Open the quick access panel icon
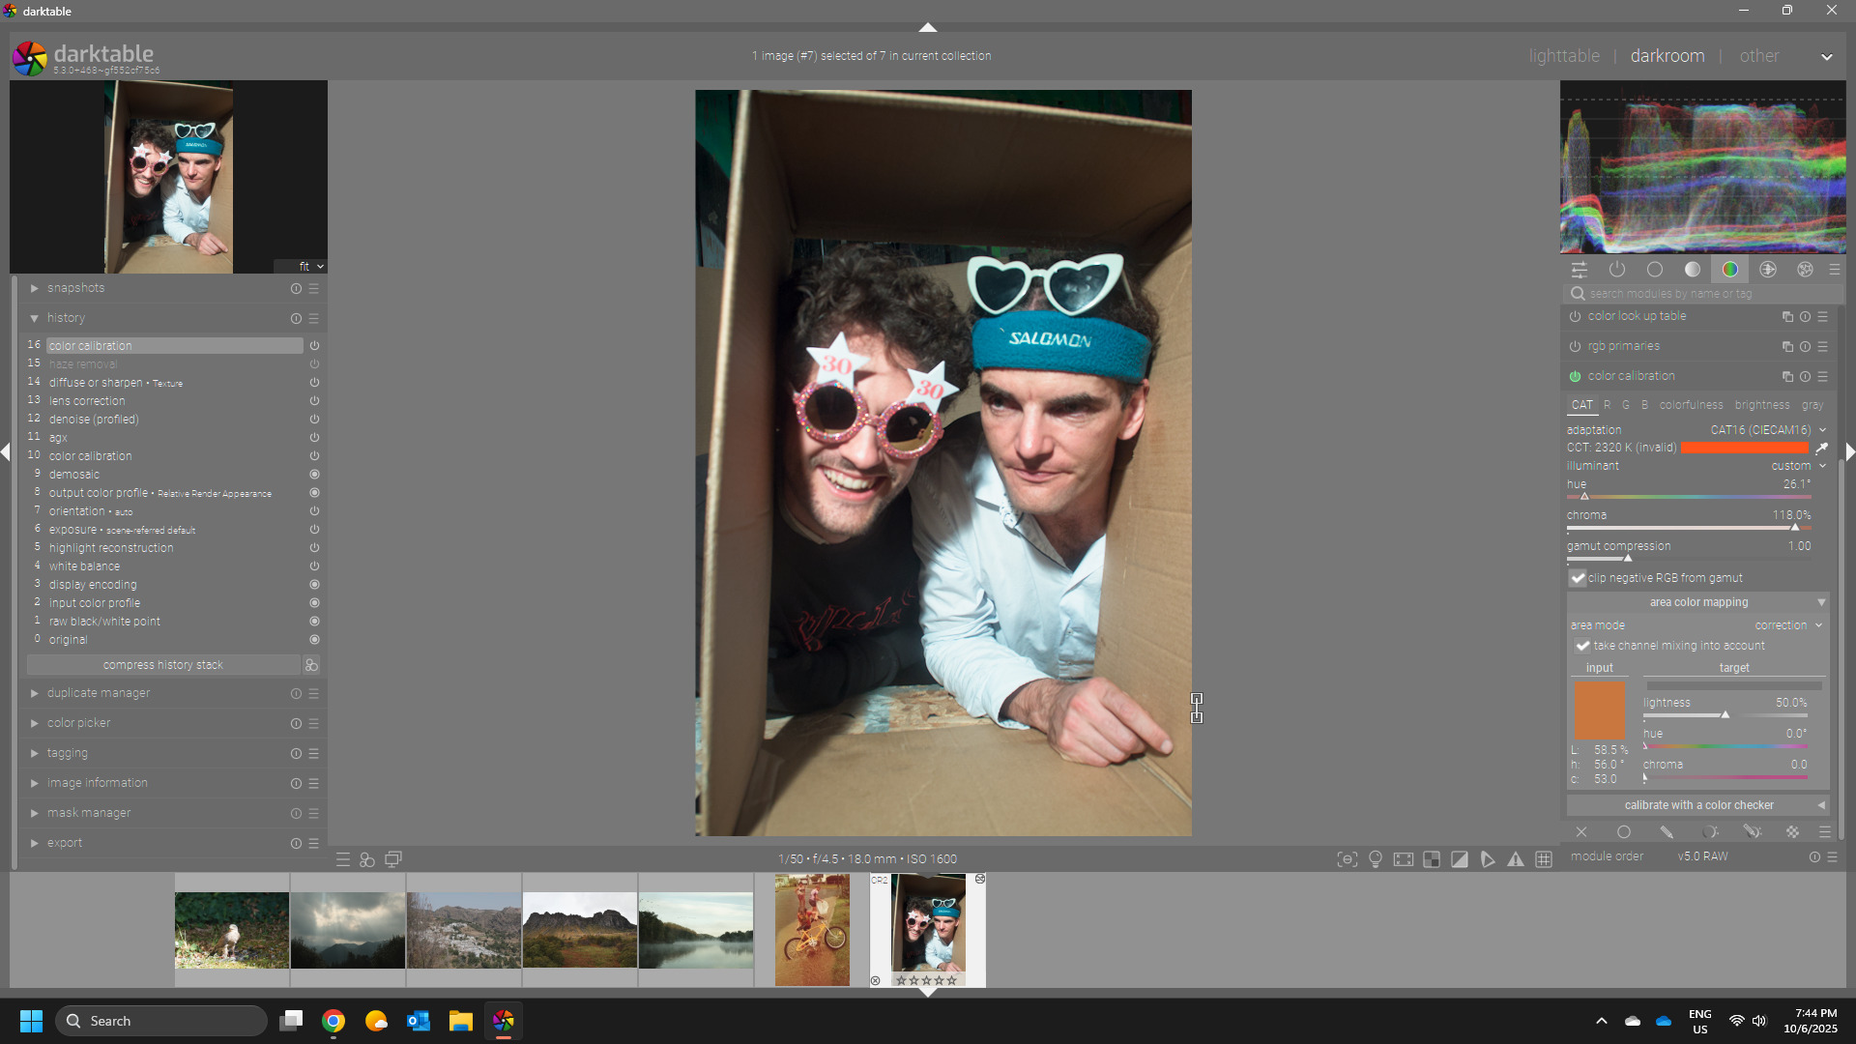This screenshot has width=1856, height=1044. click(x=1580, y=270)
